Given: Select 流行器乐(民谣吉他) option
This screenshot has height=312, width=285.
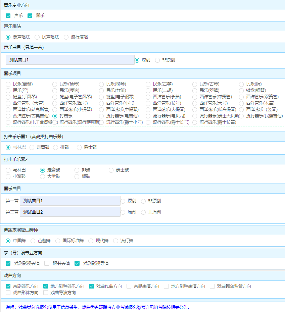Looking at the screenshot, I should (241, 116).
